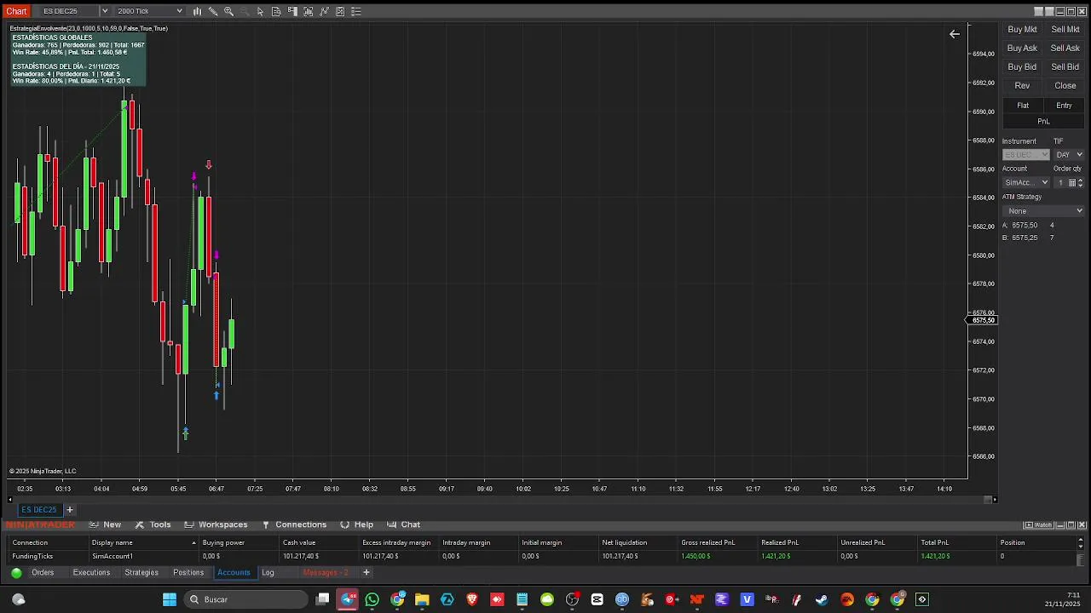
Task: Click Buy Ask button
Action: coord(1022,49)
